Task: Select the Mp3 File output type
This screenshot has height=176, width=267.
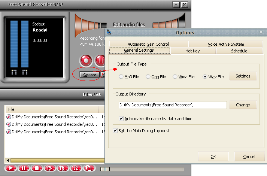Action: click(x=121, y=77)
